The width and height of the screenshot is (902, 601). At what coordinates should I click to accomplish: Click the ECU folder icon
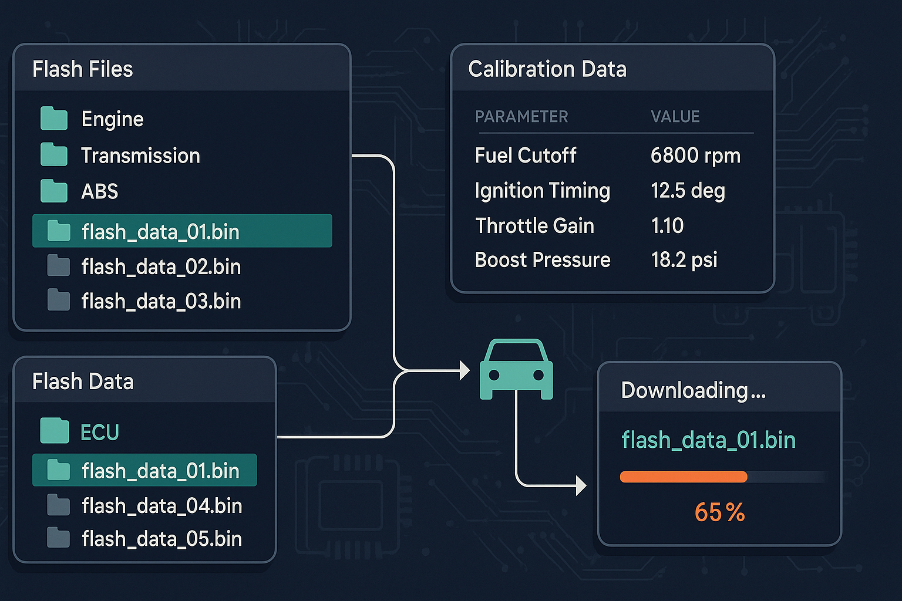click(x=53, y=430)
